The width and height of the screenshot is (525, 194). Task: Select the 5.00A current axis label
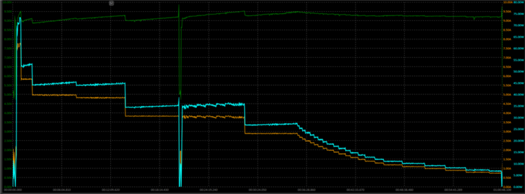click(x=508, y=95)
